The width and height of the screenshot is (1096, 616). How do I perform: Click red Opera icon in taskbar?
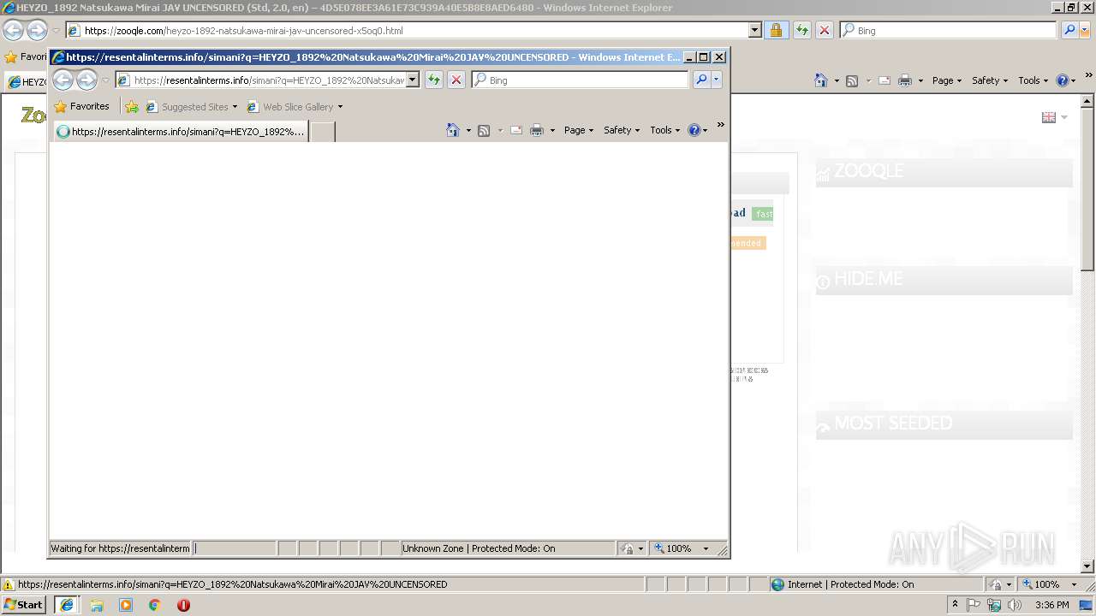pos(183,605)
